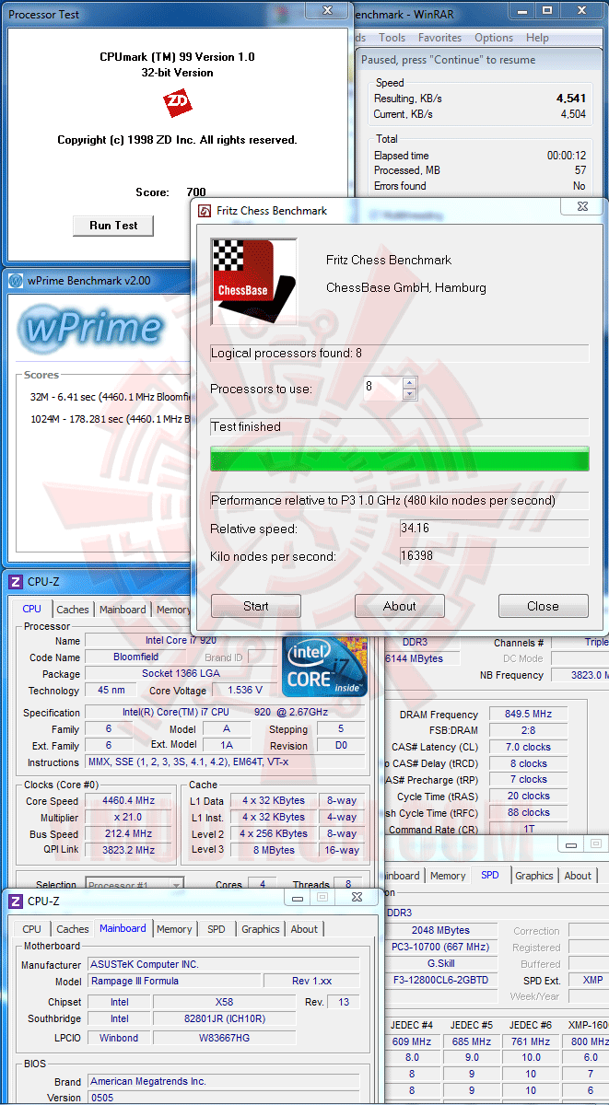Open the Help menu in WinRAR
This screenshot has height=1105, width=609.
pyautogui.click(x=537, y=38)
